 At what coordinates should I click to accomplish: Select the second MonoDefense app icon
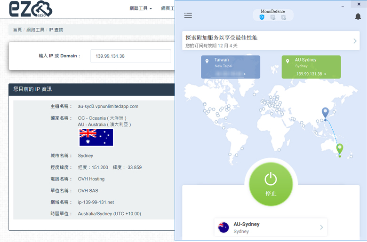coord(273,17)
